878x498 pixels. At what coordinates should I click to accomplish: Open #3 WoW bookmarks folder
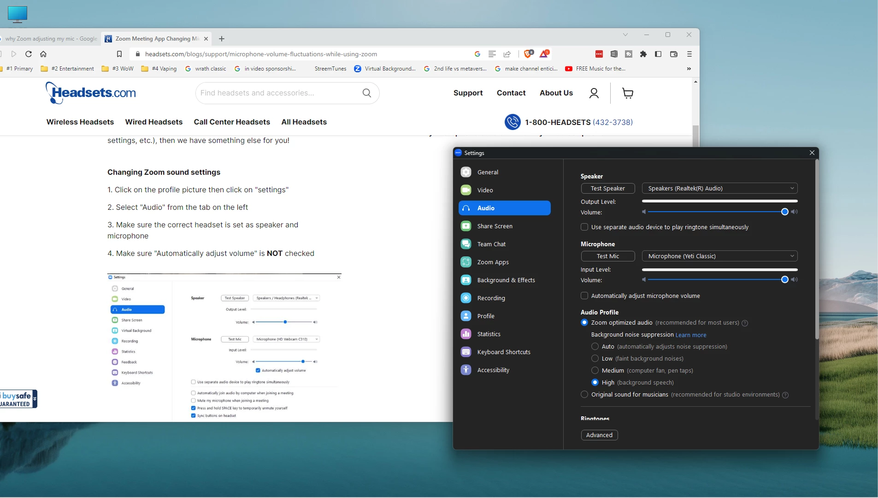[x=118, y=69]
